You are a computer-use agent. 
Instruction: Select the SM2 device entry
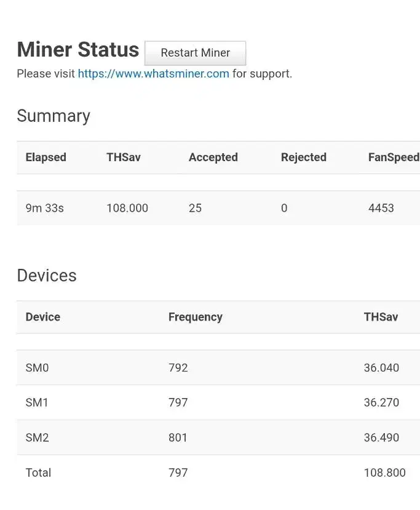37,438
